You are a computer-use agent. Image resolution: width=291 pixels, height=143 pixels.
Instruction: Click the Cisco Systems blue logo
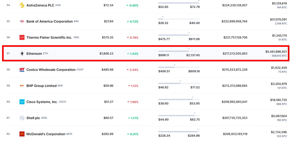coord(22,102)
